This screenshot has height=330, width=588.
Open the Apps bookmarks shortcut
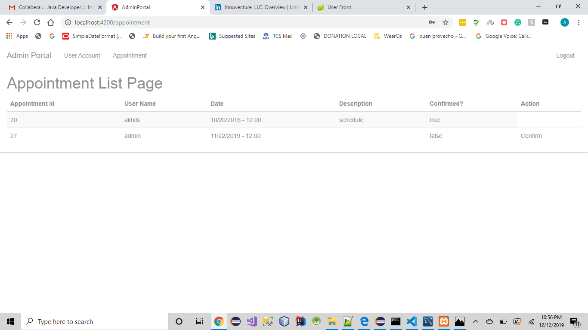coord(17,36)
